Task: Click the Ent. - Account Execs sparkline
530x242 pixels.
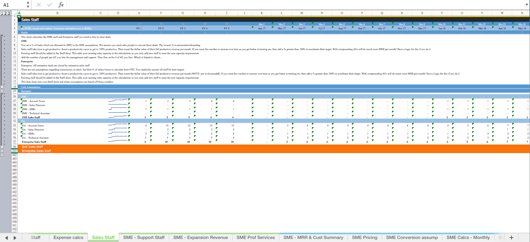Action: pos(118,125)
